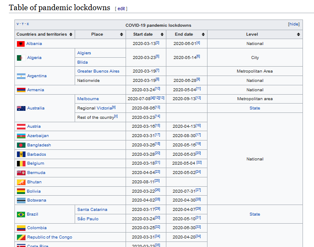Click the Armenia flag icon
Image resolution: width=314 pixels, height=247 pixels.
click(x=21, y=90)
